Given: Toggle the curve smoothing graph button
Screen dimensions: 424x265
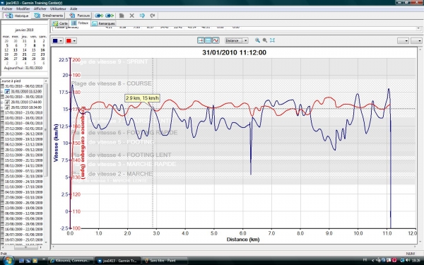Looking at the screenshot, I should 216,40.
